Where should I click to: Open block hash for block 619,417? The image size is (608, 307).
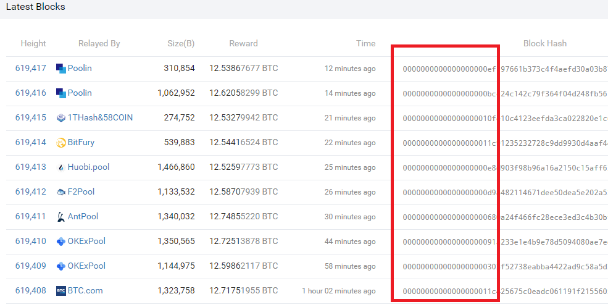[506, 69]
